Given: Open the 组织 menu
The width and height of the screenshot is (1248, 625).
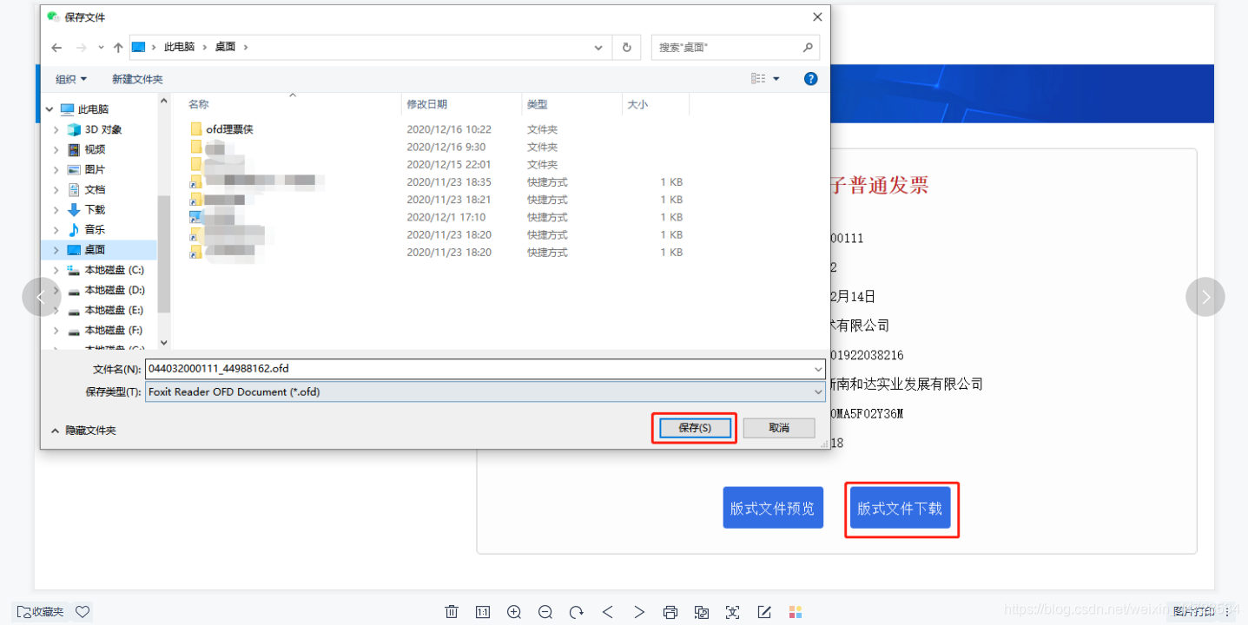Looking at the screenshot, I should pos(71,79).
